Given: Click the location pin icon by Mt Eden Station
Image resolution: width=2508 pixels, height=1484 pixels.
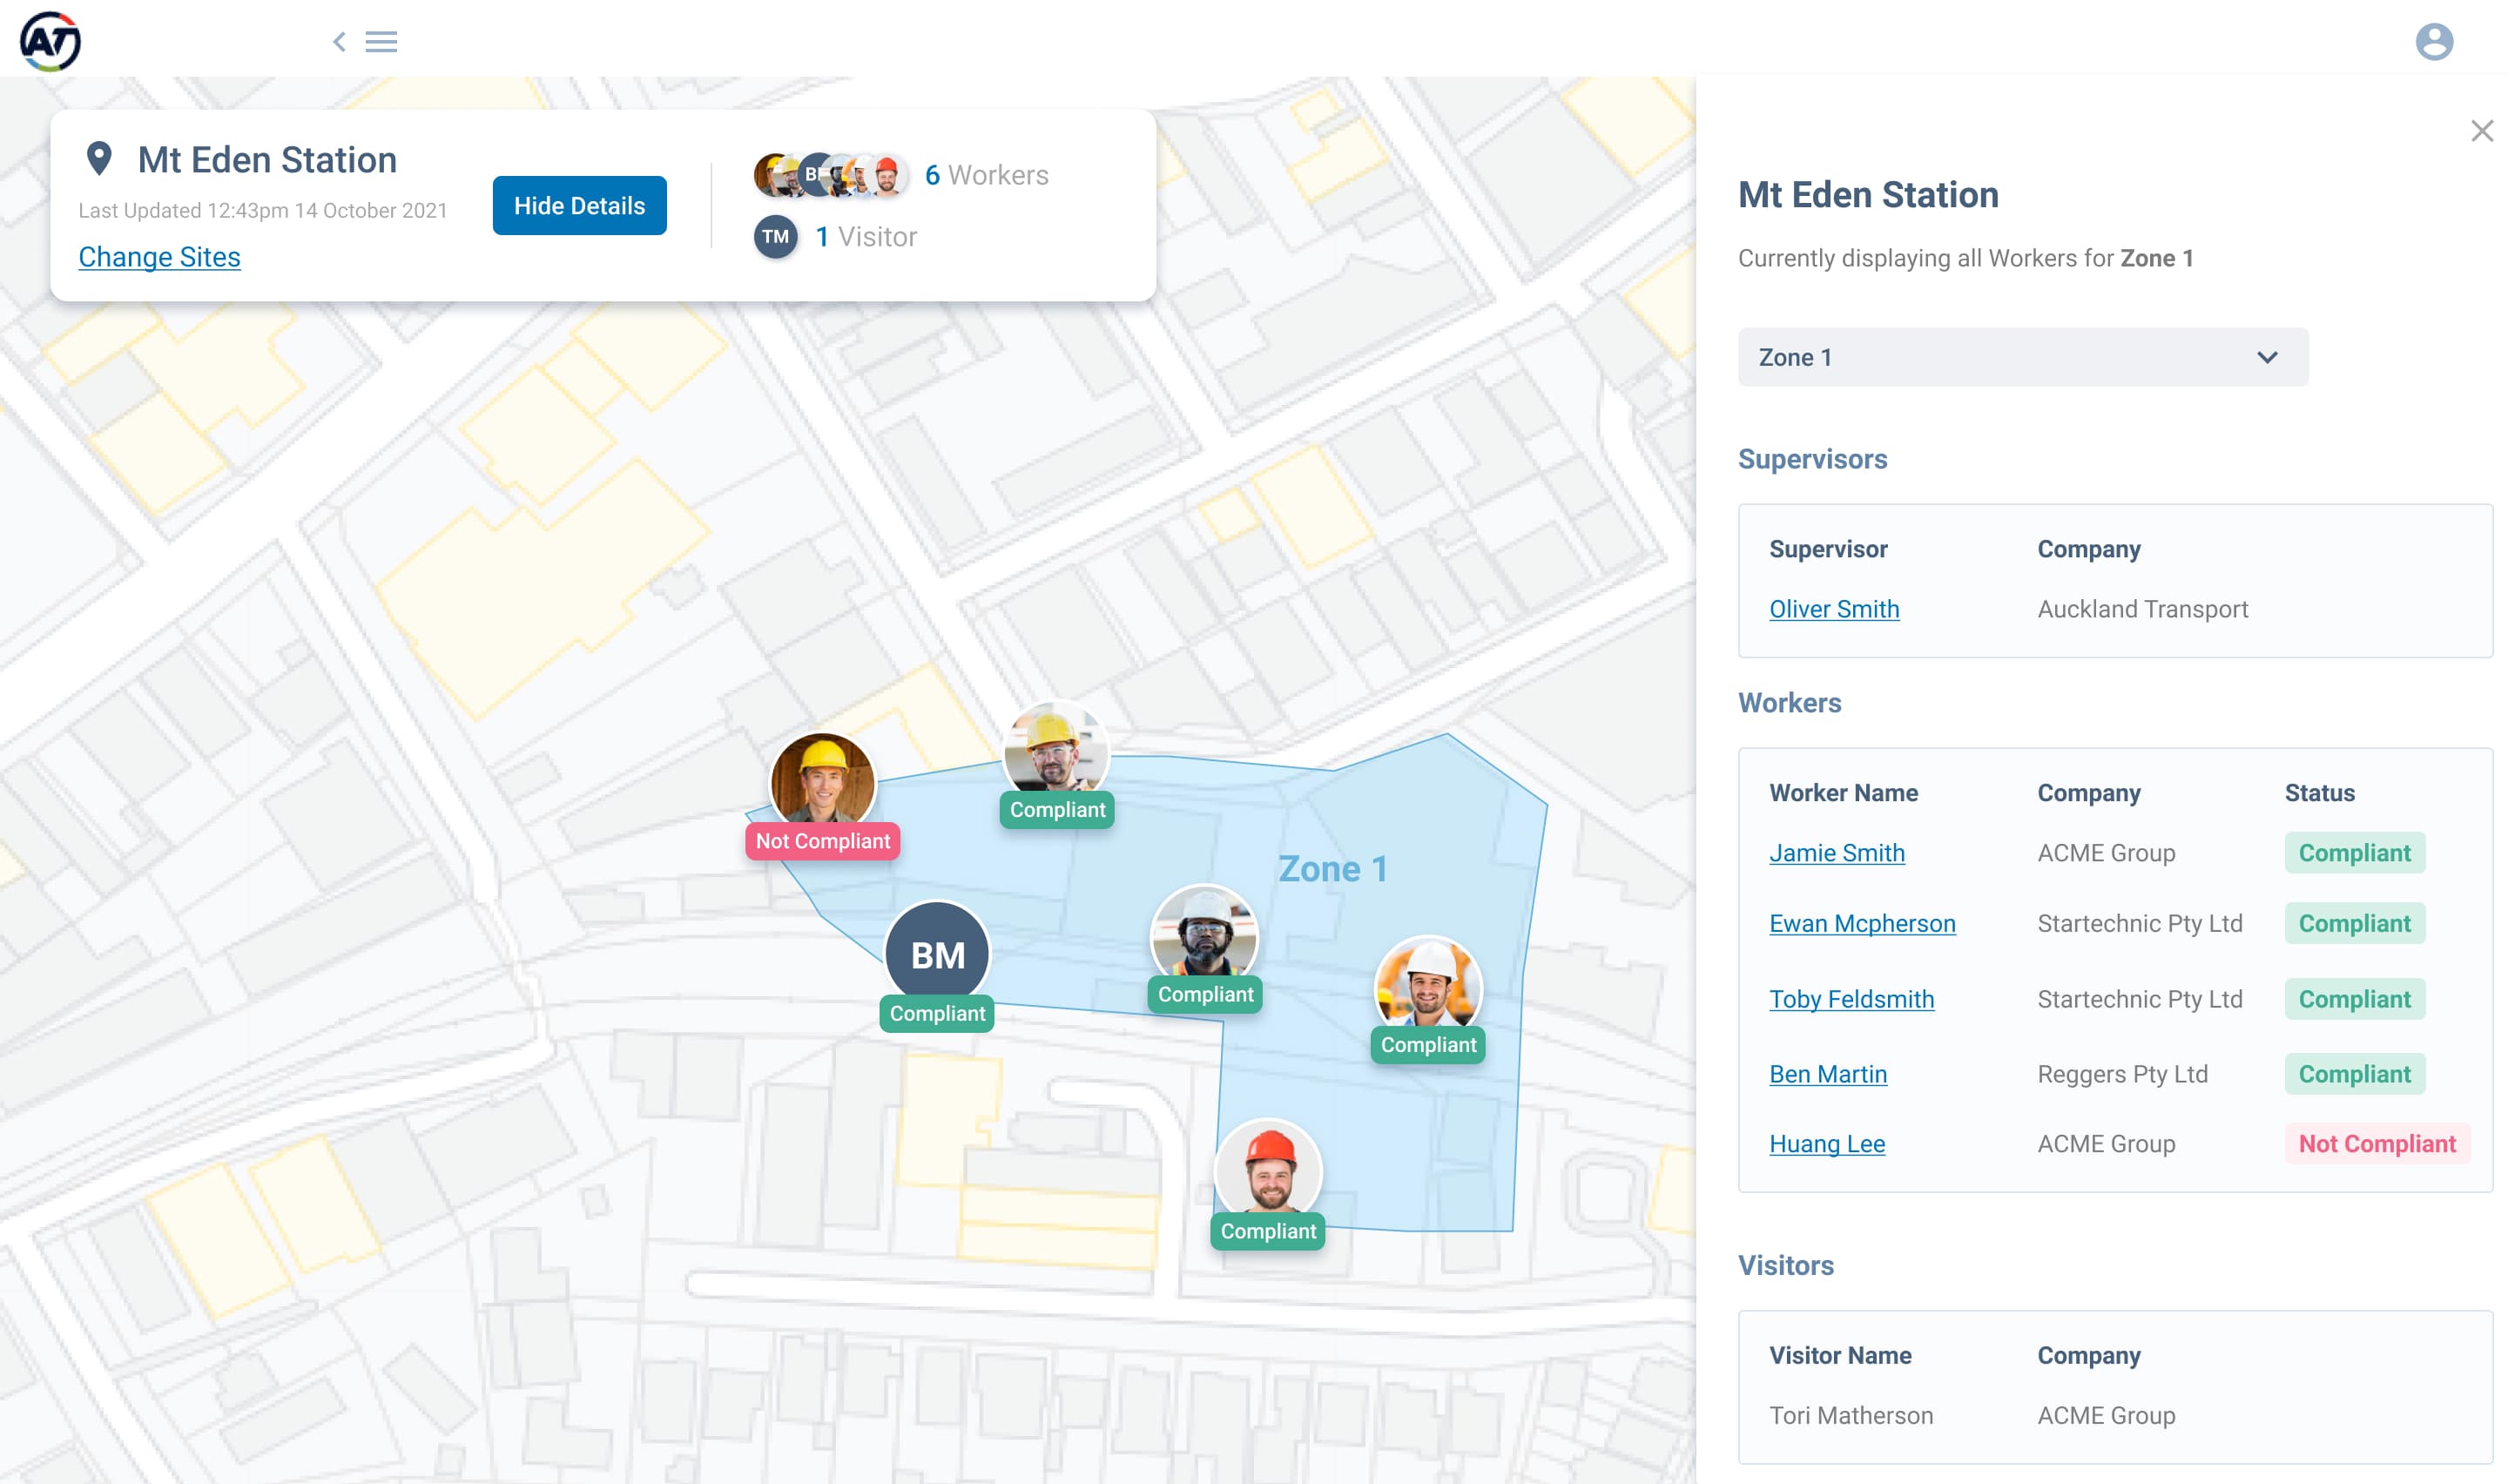Looking at the screenshot, I should point(99,158).
